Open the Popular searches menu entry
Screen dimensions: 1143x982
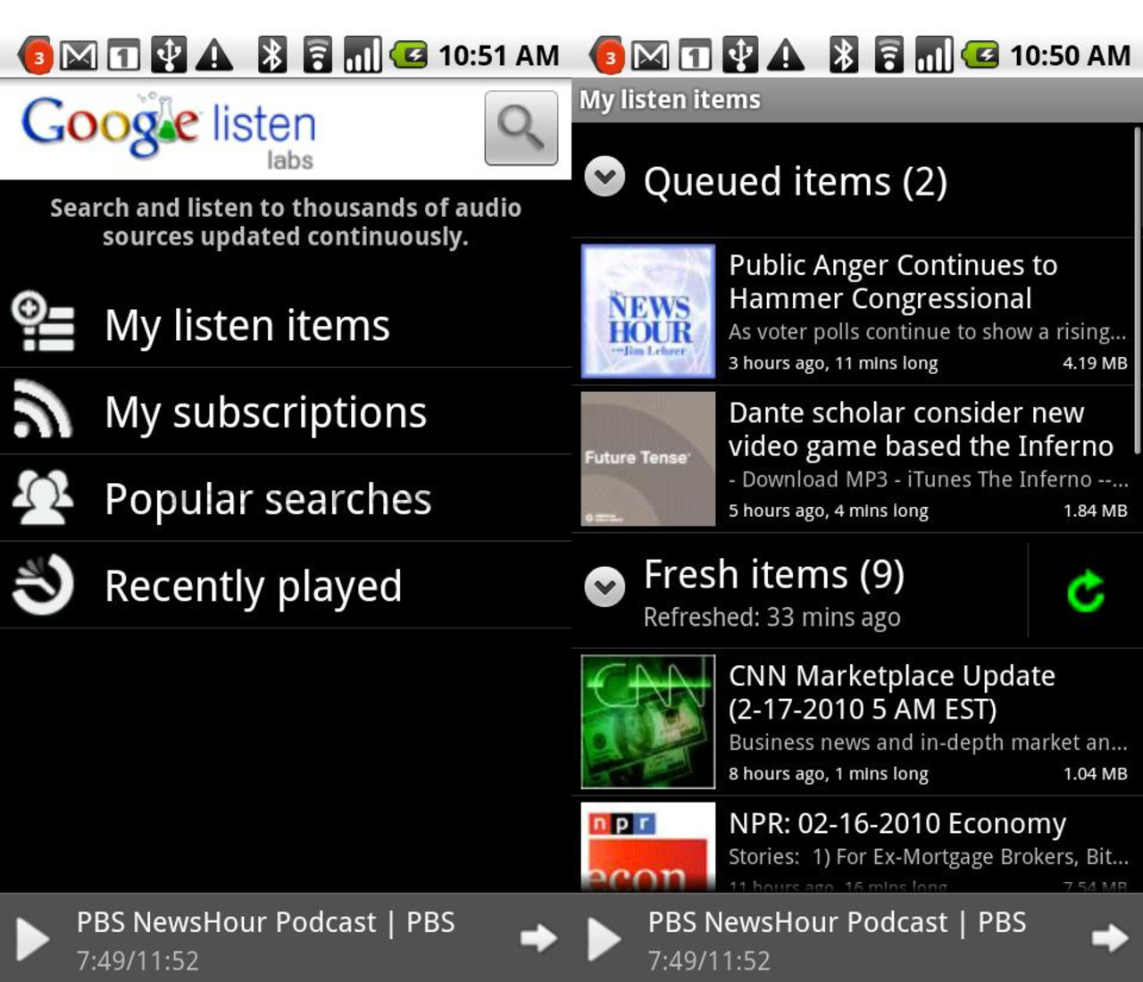tap(266, 498)
